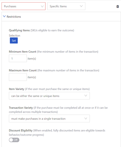Open the Specific Items dropdown
Viewport: 121px width, 147px height.
coord(66,6)
